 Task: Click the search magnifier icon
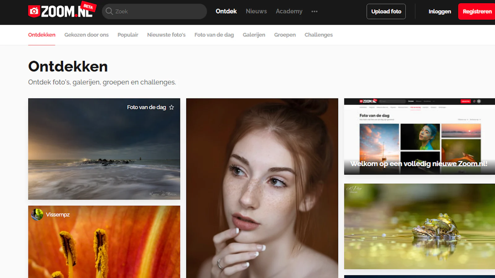pyautogui.click(x=109, y=11)
